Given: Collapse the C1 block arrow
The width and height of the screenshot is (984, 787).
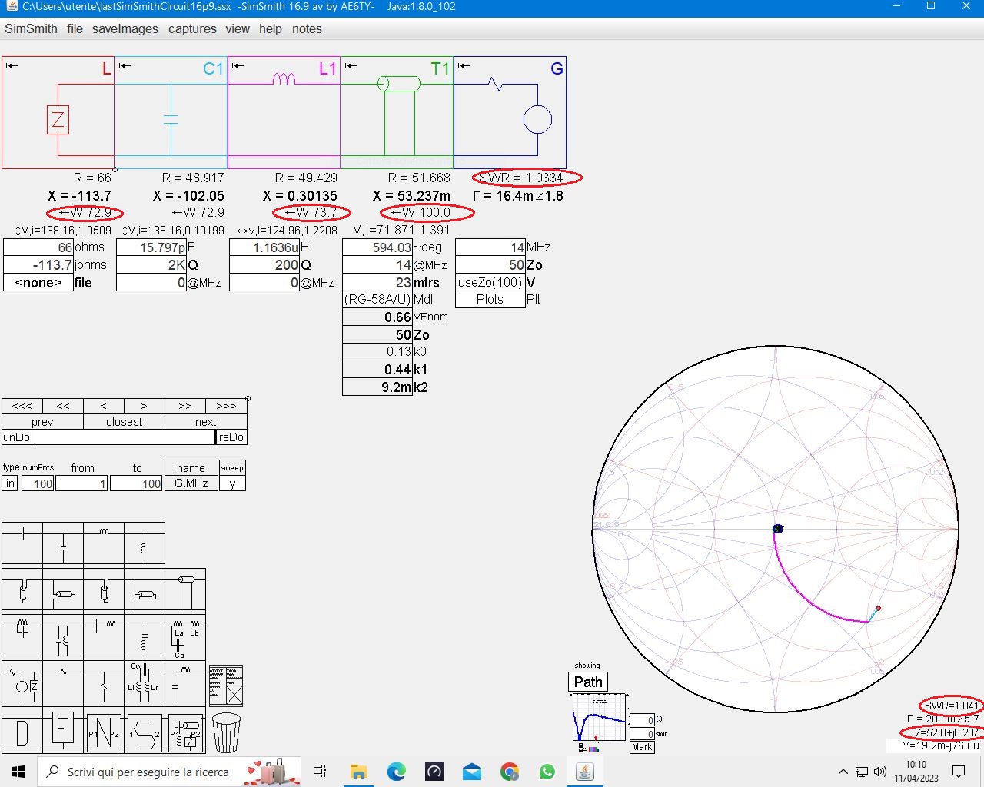Looking at the screenshot, I should pyautogui.click(x=125, y=65).
